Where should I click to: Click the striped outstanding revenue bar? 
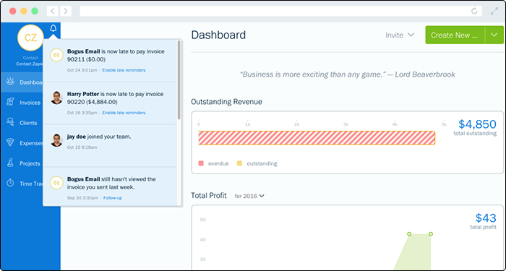click(x=317, y=138)
